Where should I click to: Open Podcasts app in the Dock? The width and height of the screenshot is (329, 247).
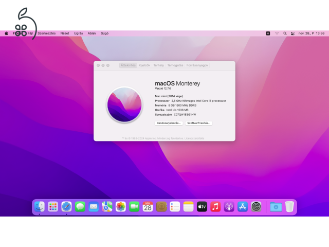[229, 207]
